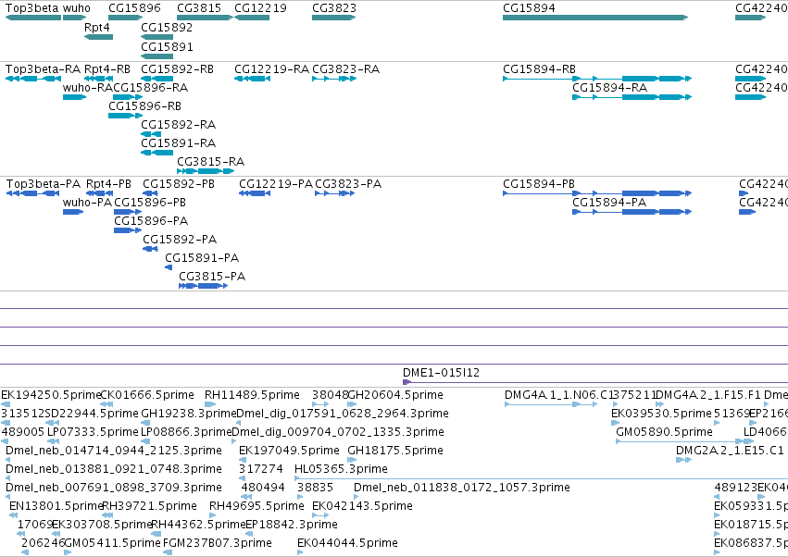Select the EK194250.5prime EST label

(51, 395)
